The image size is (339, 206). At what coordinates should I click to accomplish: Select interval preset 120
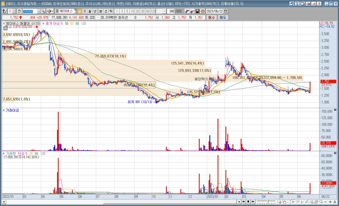(x=153, y=11)
